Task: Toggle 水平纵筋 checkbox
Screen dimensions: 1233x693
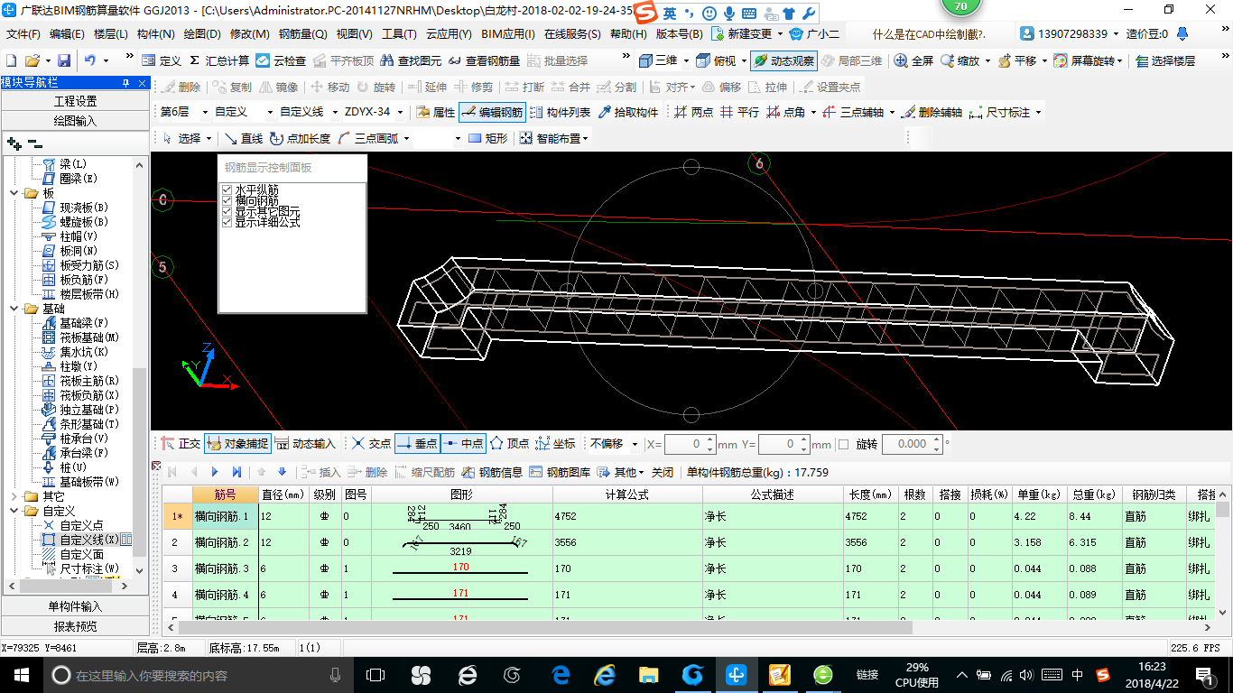Action: (x=227, y=189)
